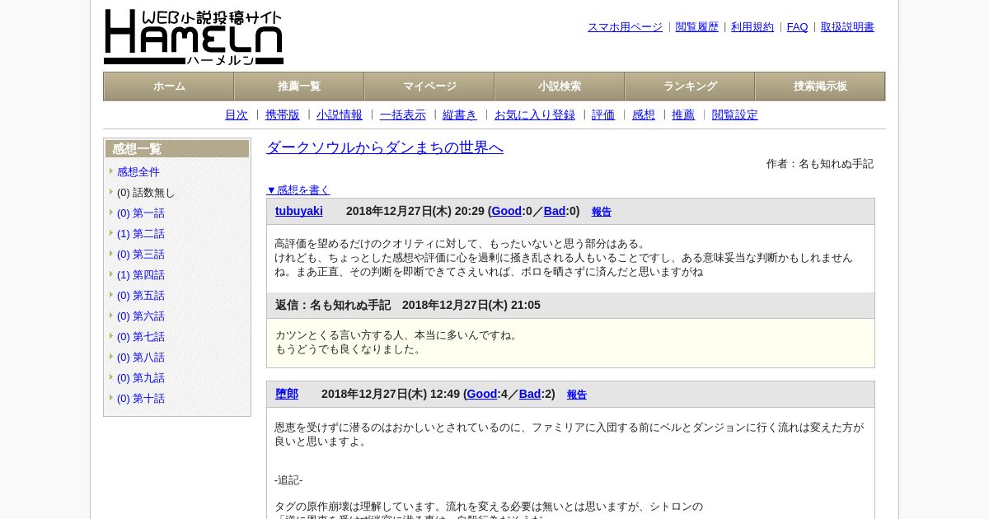989x519 pixels.
Task: Click the お気に入り登録 link
Action: pos(535,115)
